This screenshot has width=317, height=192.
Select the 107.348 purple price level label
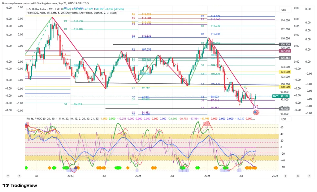click(285, 51)
